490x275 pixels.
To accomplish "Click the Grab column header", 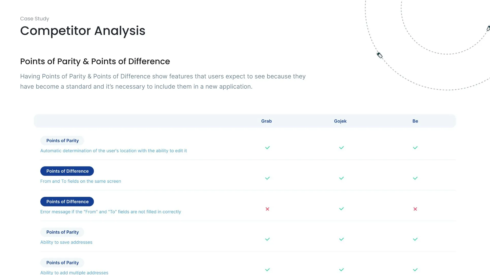I will (x=266, y=121).
